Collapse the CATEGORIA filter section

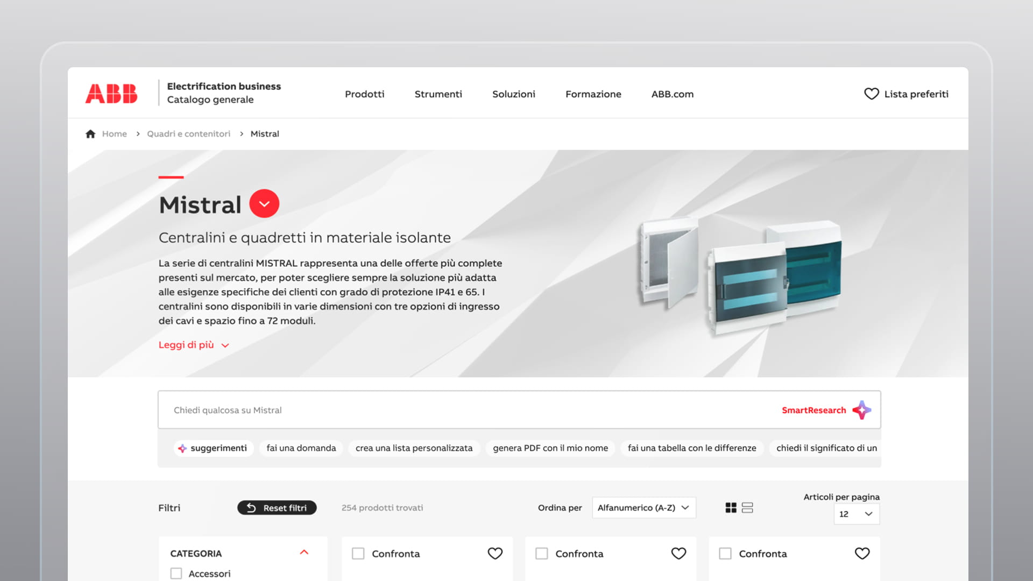(305, 552)
